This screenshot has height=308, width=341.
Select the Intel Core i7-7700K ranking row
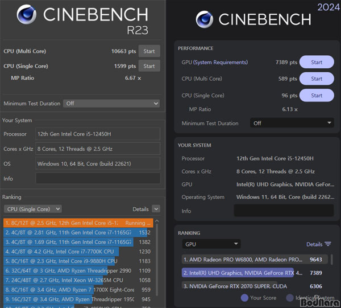(78, 252)
